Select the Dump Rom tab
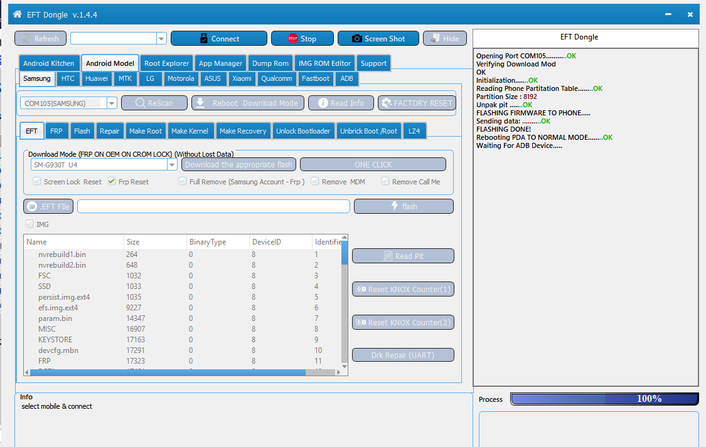The width and height of the screenshot is (706, 447). coord(270,63)
